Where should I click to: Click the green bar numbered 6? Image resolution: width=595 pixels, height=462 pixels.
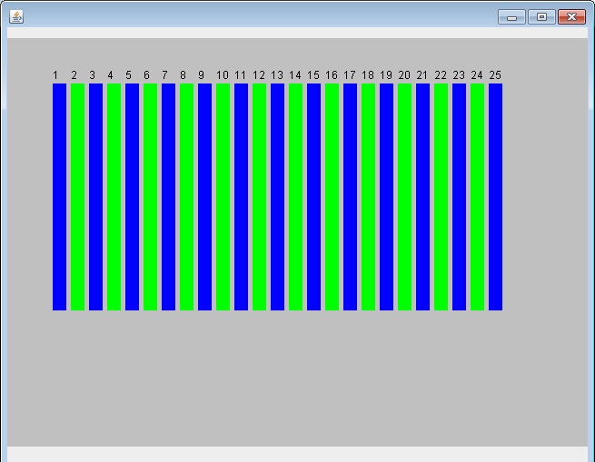(x=150, y=196)
